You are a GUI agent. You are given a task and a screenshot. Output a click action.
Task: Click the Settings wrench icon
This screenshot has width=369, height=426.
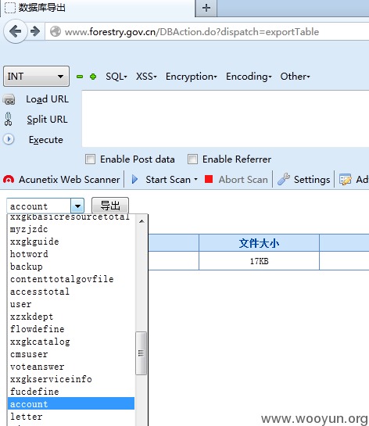284,179
